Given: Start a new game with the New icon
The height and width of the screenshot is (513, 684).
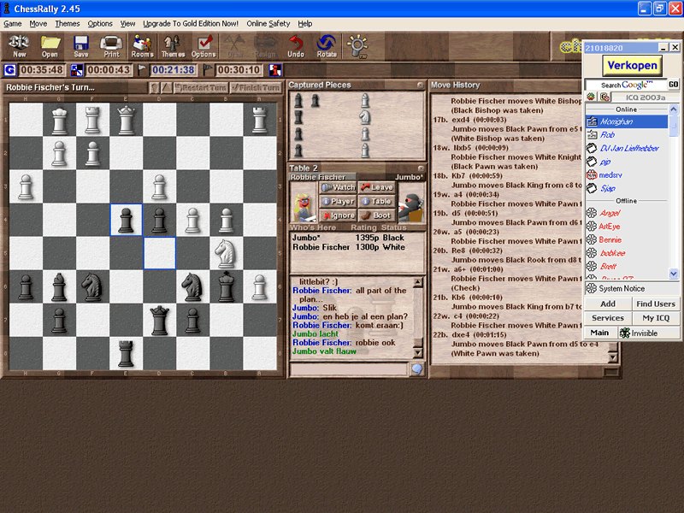Looking at the screenshot, I should pos(19,45).
